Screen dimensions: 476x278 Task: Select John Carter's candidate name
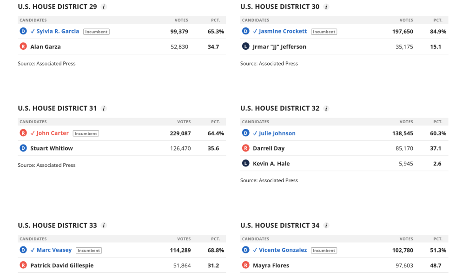click(x=53, y=133)
